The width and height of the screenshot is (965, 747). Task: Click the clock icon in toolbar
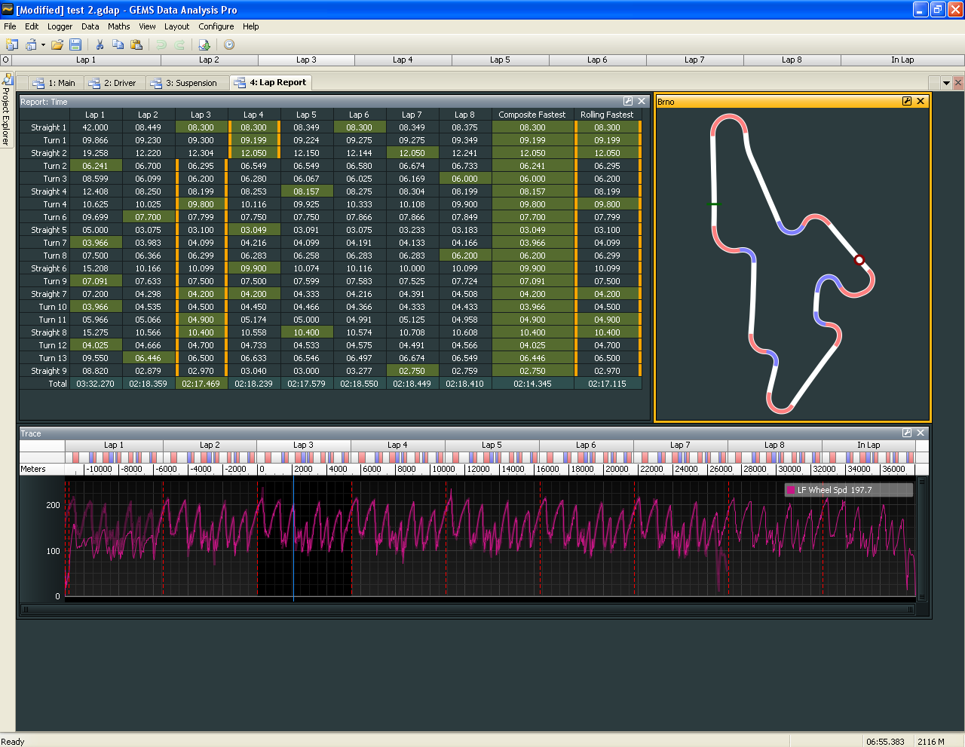click(229, 44)
